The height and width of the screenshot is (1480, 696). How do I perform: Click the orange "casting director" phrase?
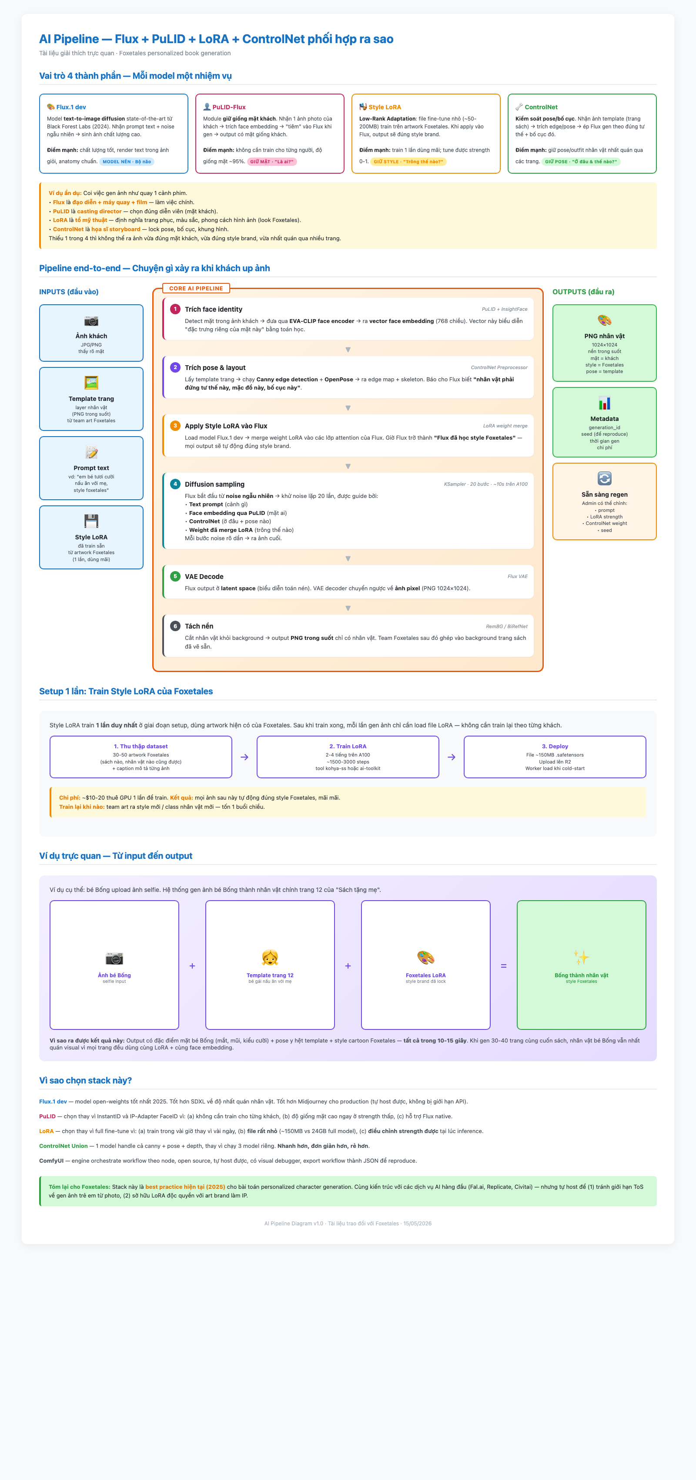99,212
